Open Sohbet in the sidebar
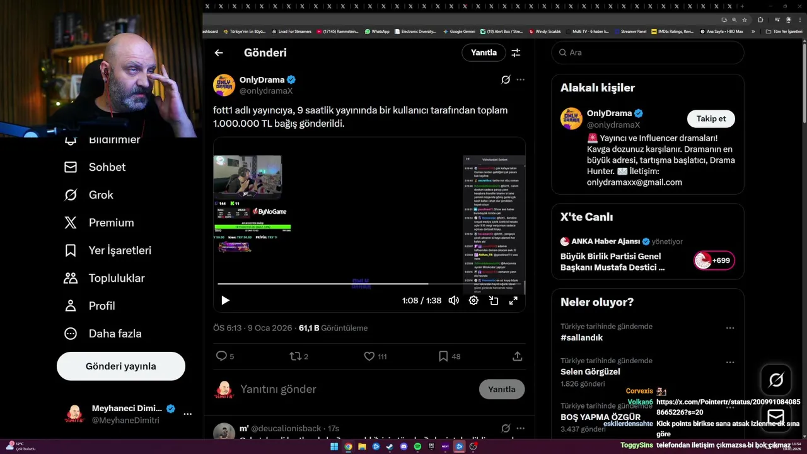Image resolution: width=807 pixels, height=454 pixels. pos(95,167)
